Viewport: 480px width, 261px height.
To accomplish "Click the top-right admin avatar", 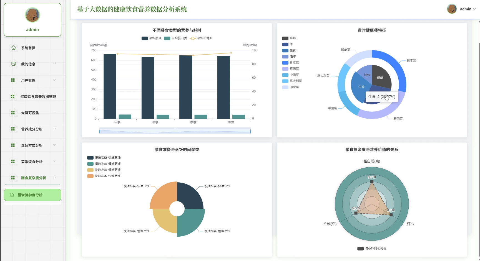I will tap(452, 9).
